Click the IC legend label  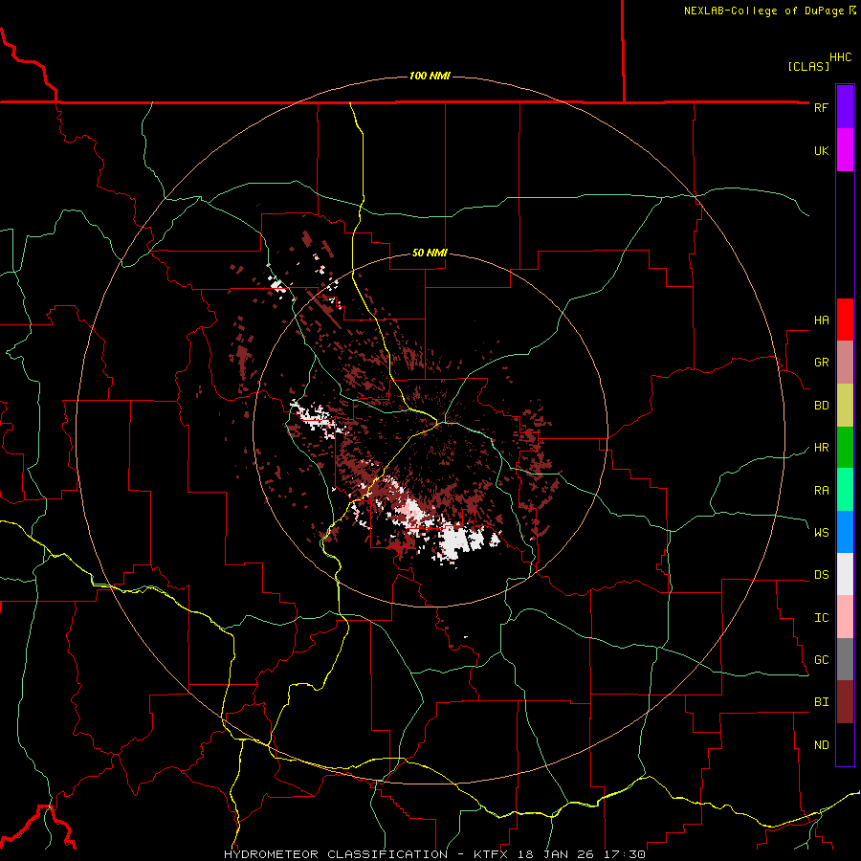(821, 618)
